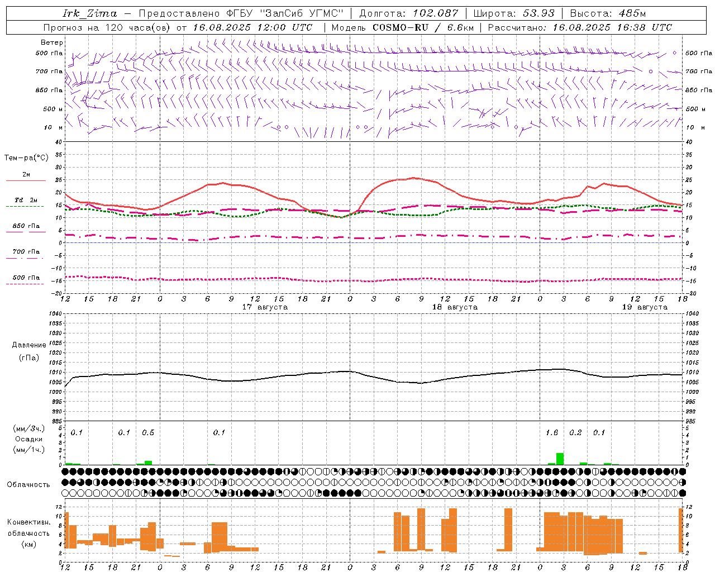This screenshot has height=572, width=715.
Task: Click the (км) convective unit label
Action: click(29, 544)
